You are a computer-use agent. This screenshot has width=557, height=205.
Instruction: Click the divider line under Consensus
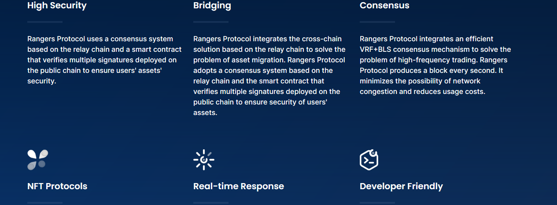(377, 22)
